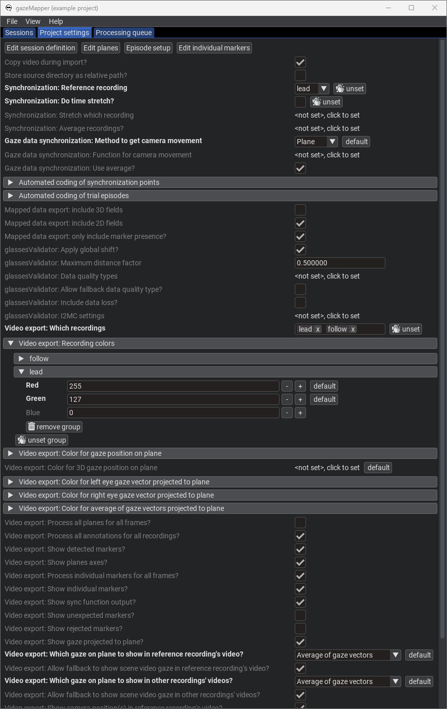Toggle 'Copy video during import?' checkbox
This screenshot has height=709, width=447.
(x=300, y=62)
